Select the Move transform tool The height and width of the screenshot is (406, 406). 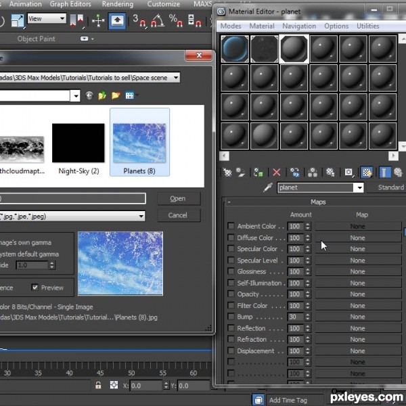98,20
